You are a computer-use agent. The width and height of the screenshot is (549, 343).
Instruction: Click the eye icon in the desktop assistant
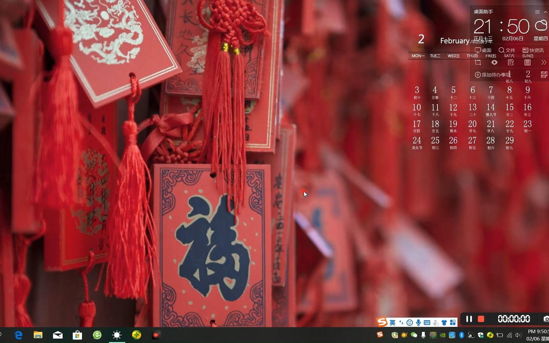coord(494,62)
